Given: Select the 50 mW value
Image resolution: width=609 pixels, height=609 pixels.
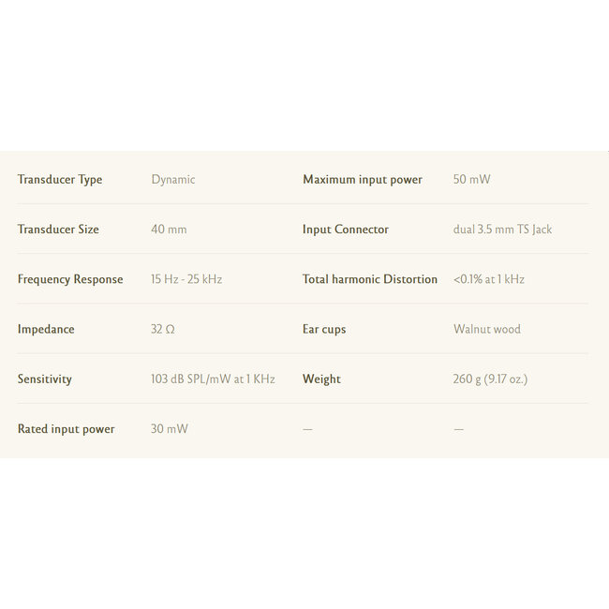Looking at the screenshot, I should pyautogui.click(x=471, y=180).
